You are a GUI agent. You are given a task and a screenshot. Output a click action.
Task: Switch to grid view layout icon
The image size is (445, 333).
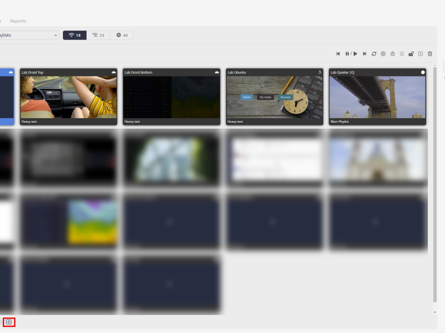click(9, 322)
